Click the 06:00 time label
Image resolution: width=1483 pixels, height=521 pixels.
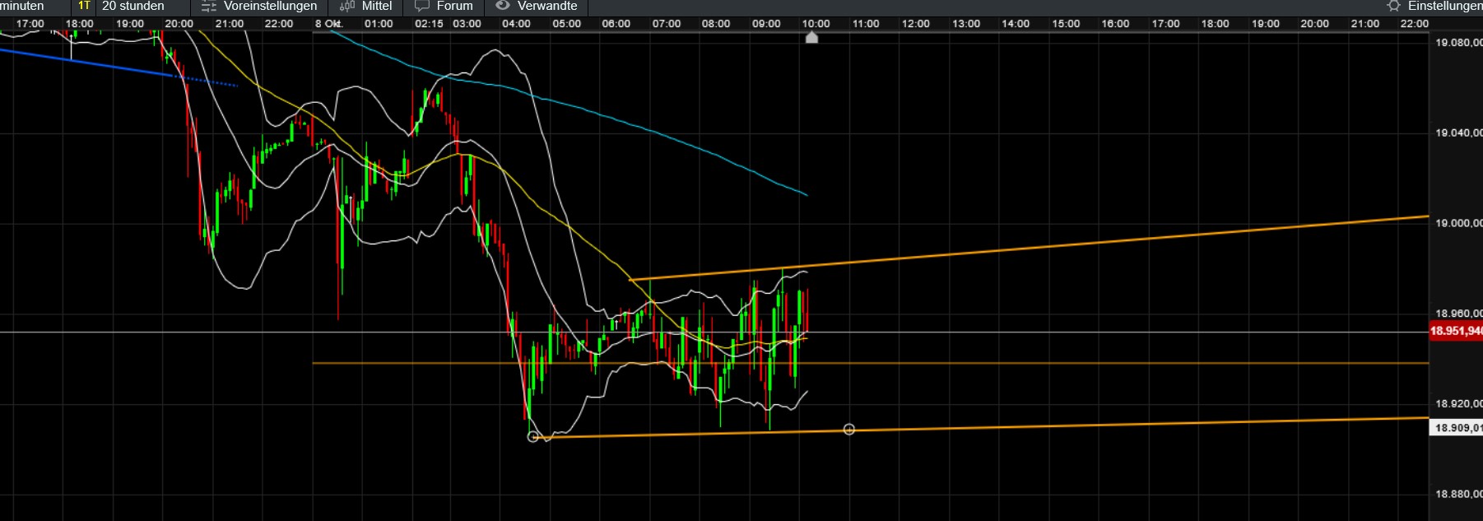pos(616,24)
